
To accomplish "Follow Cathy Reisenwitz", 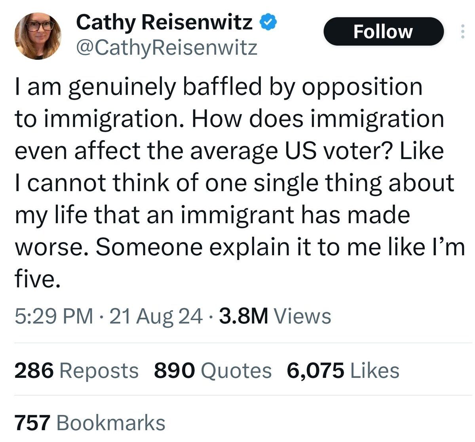I will tap(383, 32).
